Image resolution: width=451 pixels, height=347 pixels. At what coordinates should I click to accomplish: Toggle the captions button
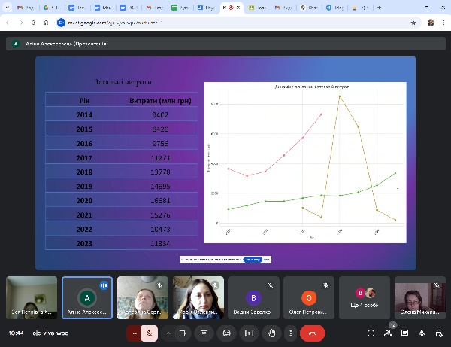(204, 333)
